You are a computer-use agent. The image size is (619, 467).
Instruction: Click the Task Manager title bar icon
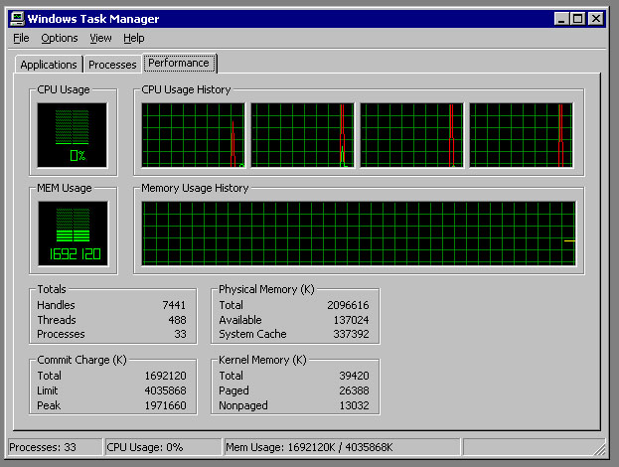17,19
